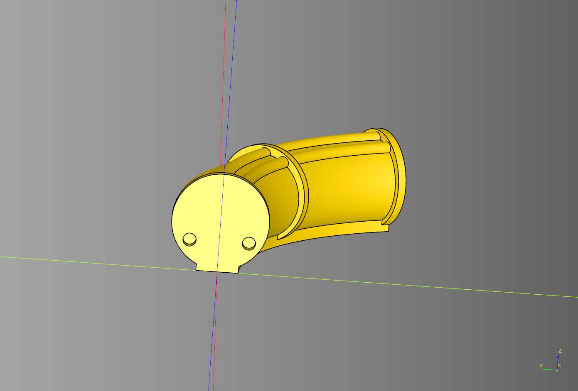
Task: Click the red vertical axis line above the model
Action: click(x=225, y=62)
